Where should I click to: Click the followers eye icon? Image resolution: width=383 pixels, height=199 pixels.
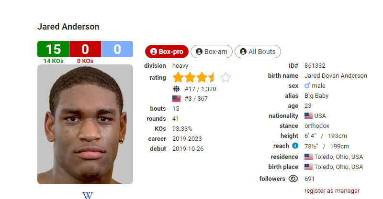(293, 178)
